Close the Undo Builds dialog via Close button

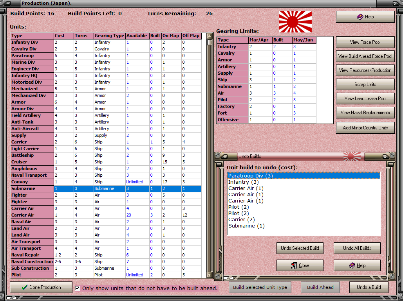(x=300, y=265)
